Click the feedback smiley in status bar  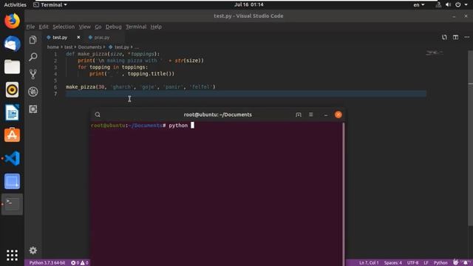pyautogui.click(x=455, y=262)
